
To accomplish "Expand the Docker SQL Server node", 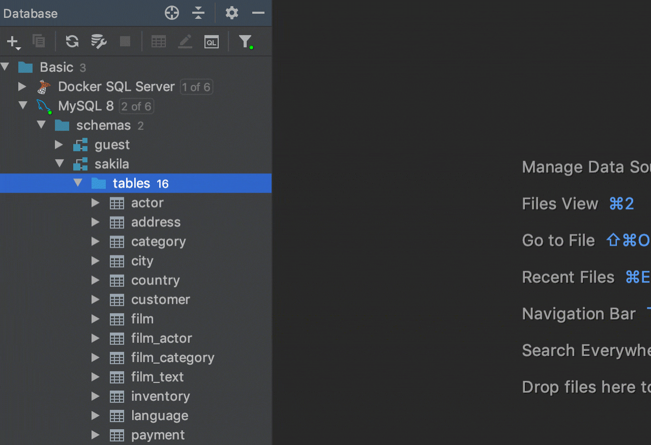I will [22, 86].
